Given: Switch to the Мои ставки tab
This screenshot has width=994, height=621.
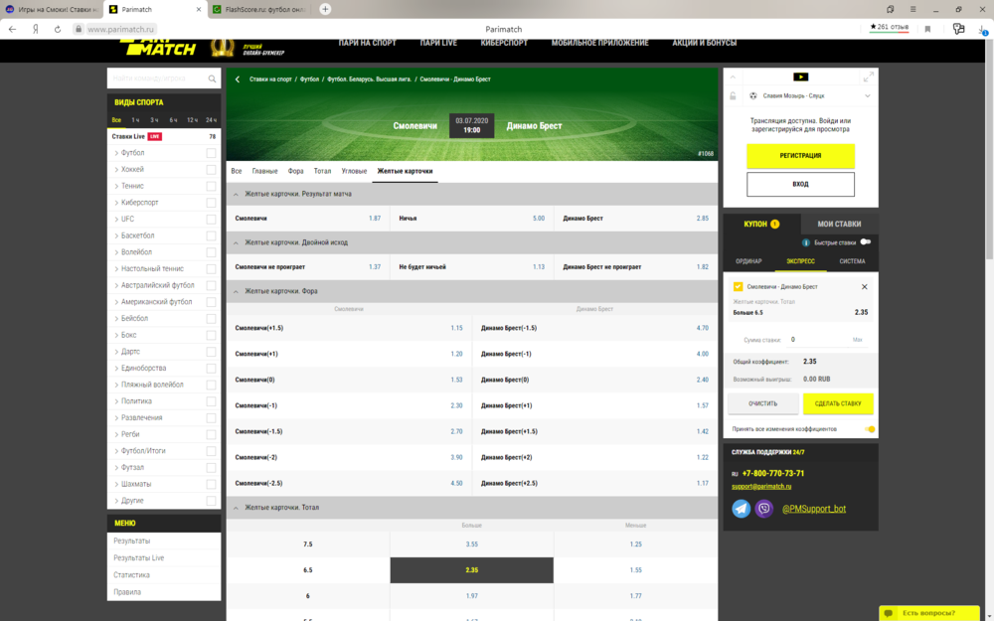Looking at the screenshot, I should [x=839, y=224].
